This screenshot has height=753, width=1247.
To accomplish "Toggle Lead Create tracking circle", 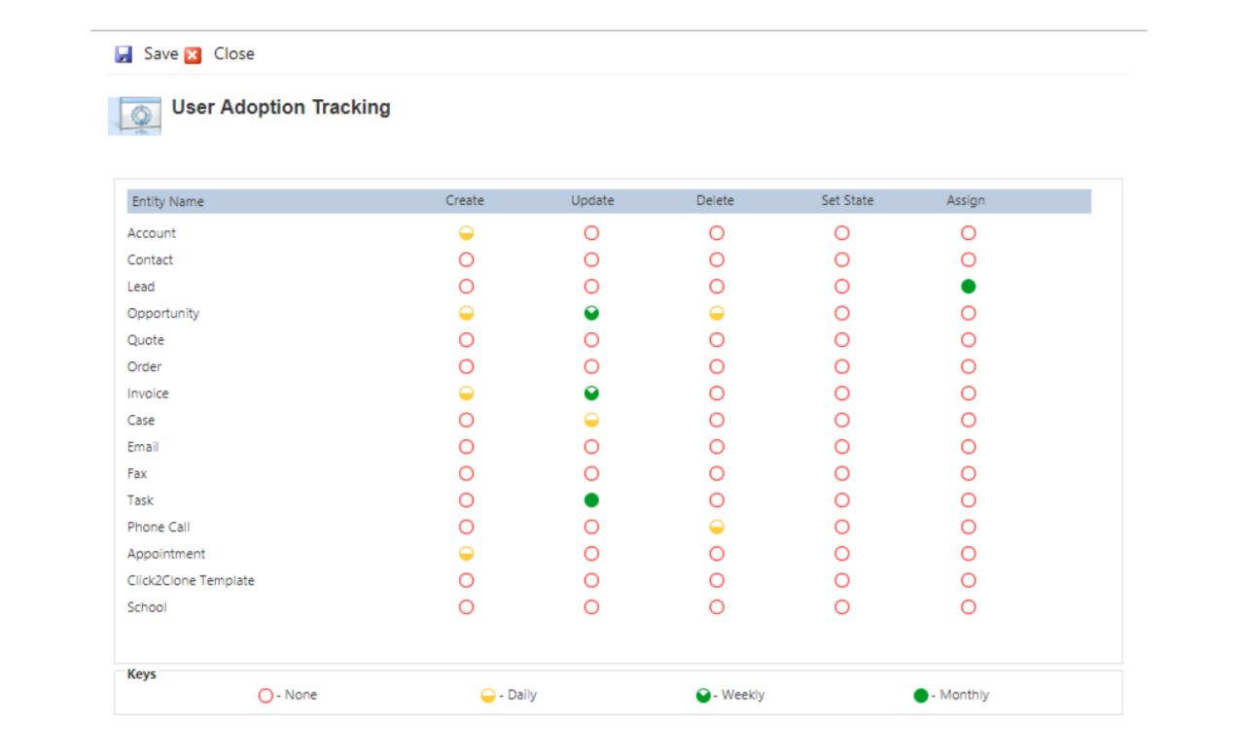I will tap(466, 287).
